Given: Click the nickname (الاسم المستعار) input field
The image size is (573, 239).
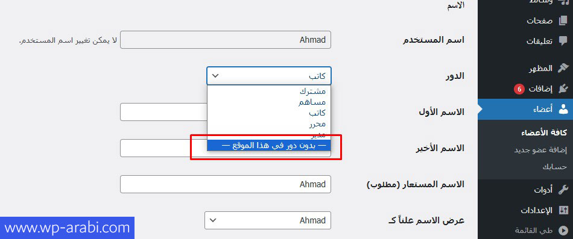Looking at the screenshot, I should click(x=226, y=184).
